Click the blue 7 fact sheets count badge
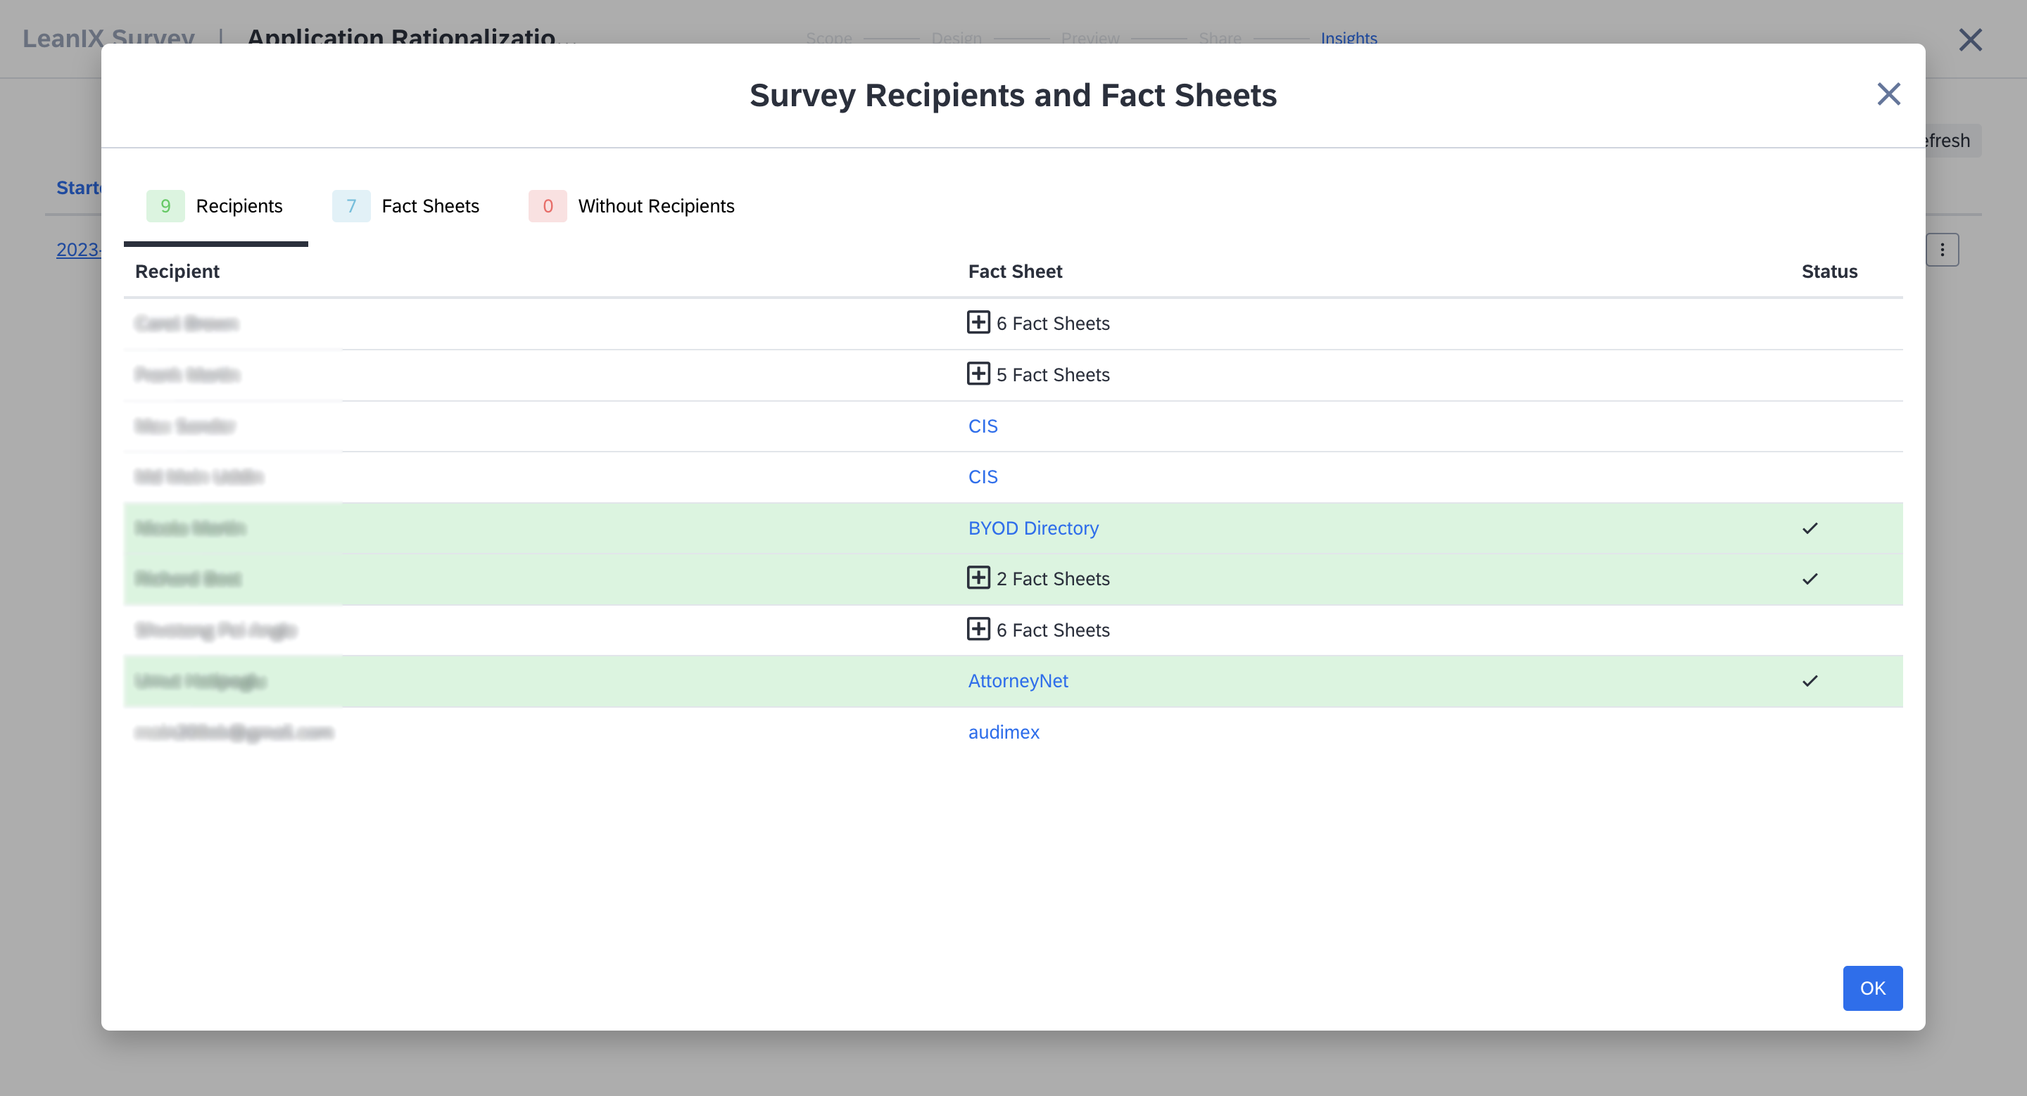 [351, 206]
